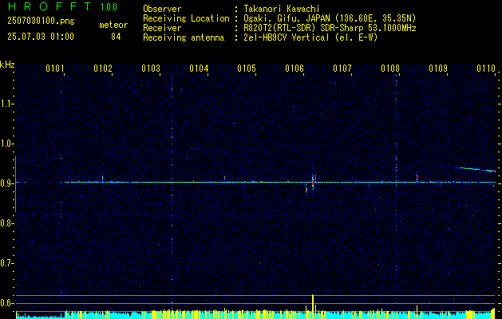Click the 0110 time marker
The height and width of the screenshot is (319, 502).
(486, 68)
